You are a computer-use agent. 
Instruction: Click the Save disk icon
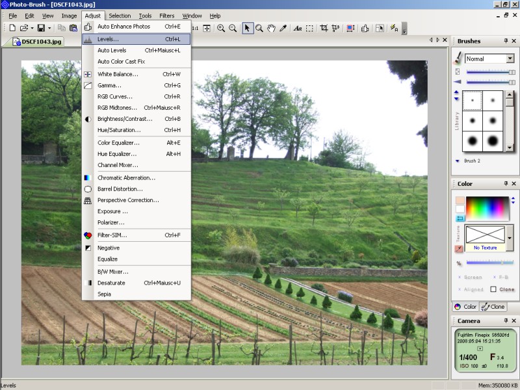coord(41,28)
